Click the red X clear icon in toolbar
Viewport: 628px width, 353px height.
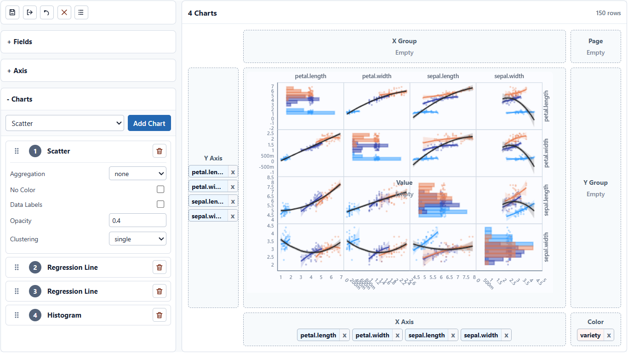click(64, 12)
